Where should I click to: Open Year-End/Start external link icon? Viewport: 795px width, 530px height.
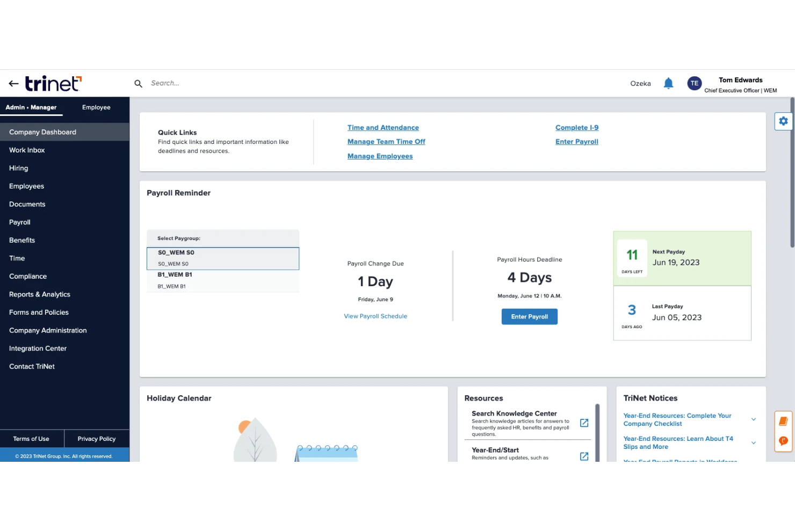click(x=584, y=456)
